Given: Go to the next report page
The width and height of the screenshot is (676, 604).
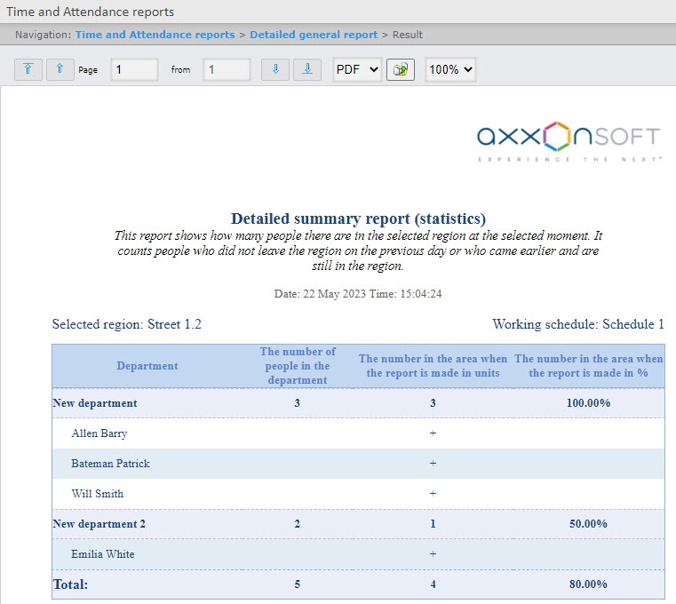Looking at the screenshot, I should tap(275, 69).
